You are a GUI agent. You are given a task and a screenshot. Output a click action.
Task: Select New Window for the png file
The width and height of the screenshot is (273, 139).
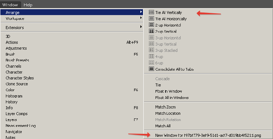pos(208,135)
